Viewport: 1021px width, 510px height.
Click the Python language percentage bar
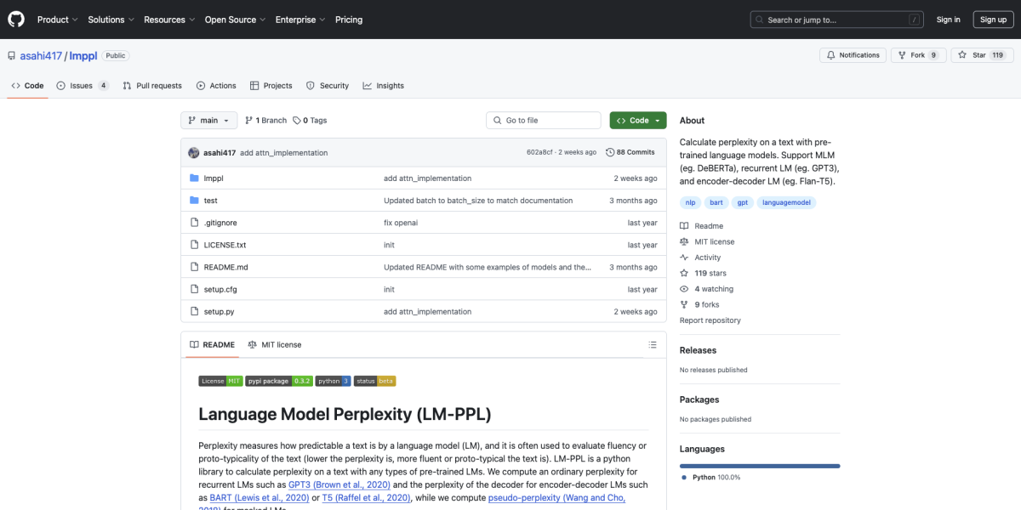(x=760, y=466)
